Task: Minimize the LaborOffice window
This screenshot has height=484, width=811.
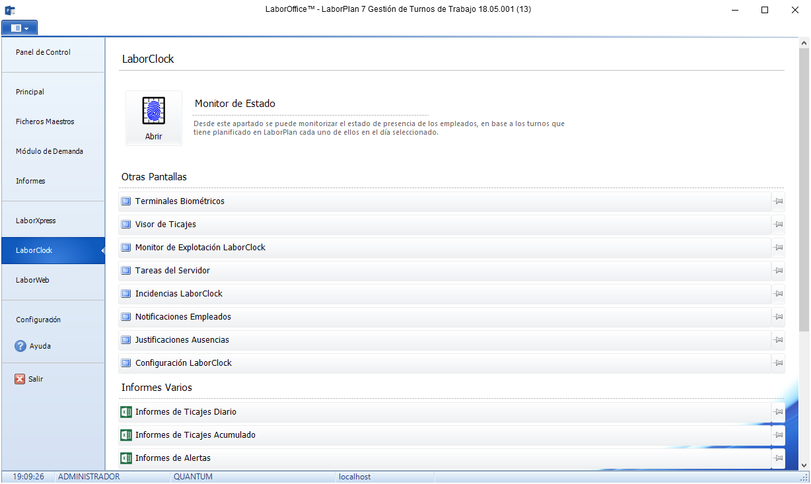Action: click(735, 10)
